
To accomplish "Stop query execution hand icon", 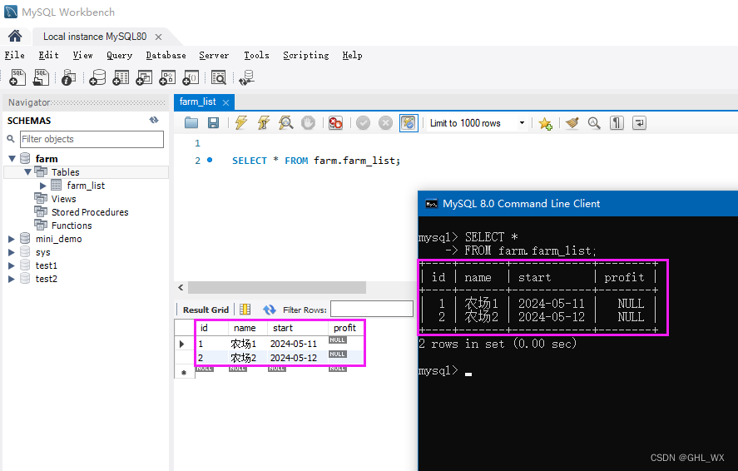I will click(x=309, y=123).
